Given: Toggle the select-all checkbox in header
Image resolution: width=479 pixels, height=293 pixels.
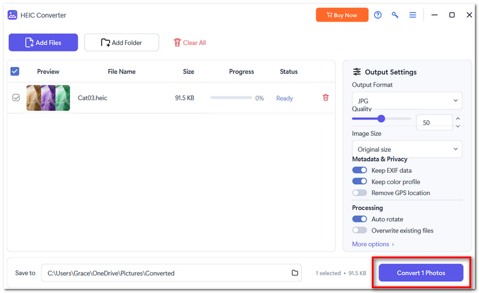Looking at the screenshot, I should [15, 71].
